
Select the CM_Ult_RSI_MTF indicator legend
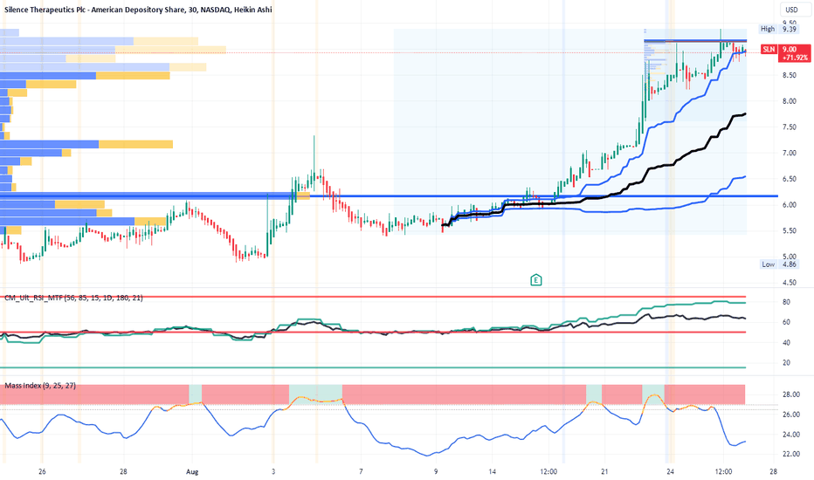(73, 298)
